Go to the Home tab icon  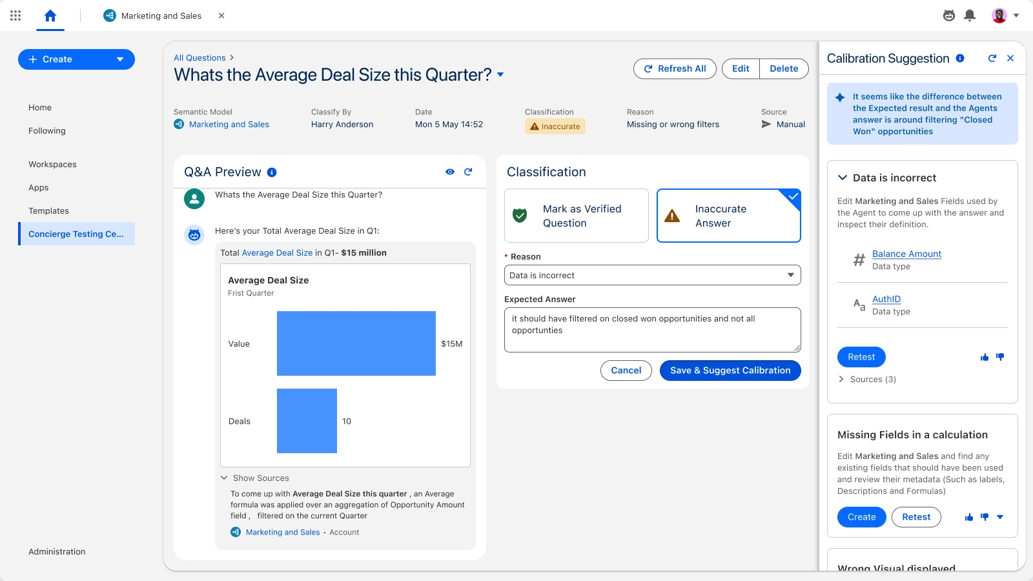coord(50,15)
